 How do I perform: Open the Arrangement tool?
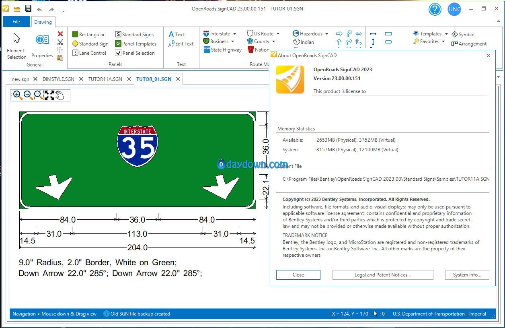point(469,43)
